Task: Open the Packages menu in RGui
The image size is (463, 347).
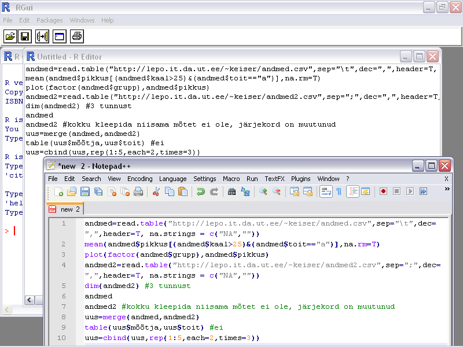Action: coord(49,20)
